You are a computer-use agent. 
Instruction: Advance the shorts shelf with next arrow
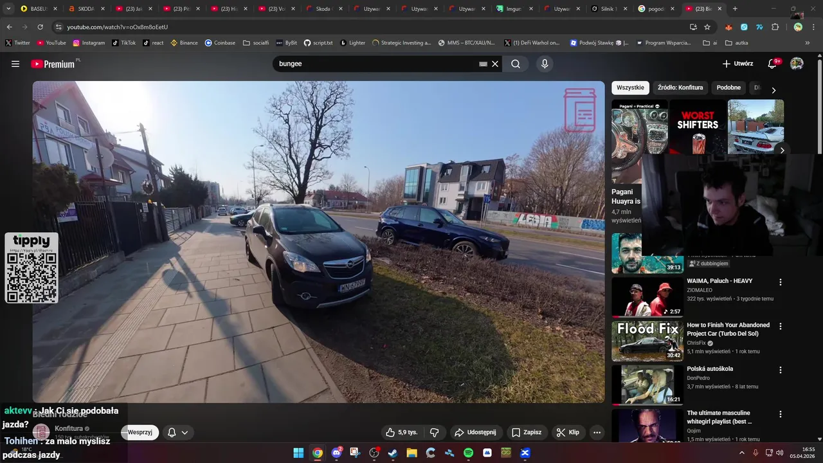tap(782, 150)
